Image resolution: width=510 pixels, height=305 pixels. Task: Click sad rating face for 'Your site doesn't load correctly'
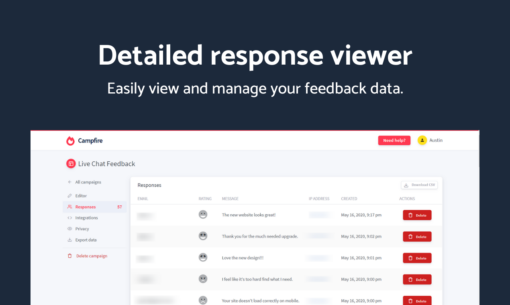[203, 300]
